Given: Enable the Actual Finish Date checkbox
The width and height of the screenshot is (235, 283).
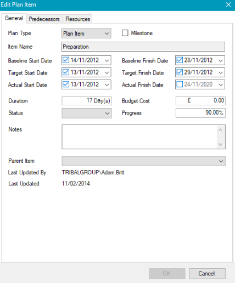Looking at the screenshot, I should 180,84.
